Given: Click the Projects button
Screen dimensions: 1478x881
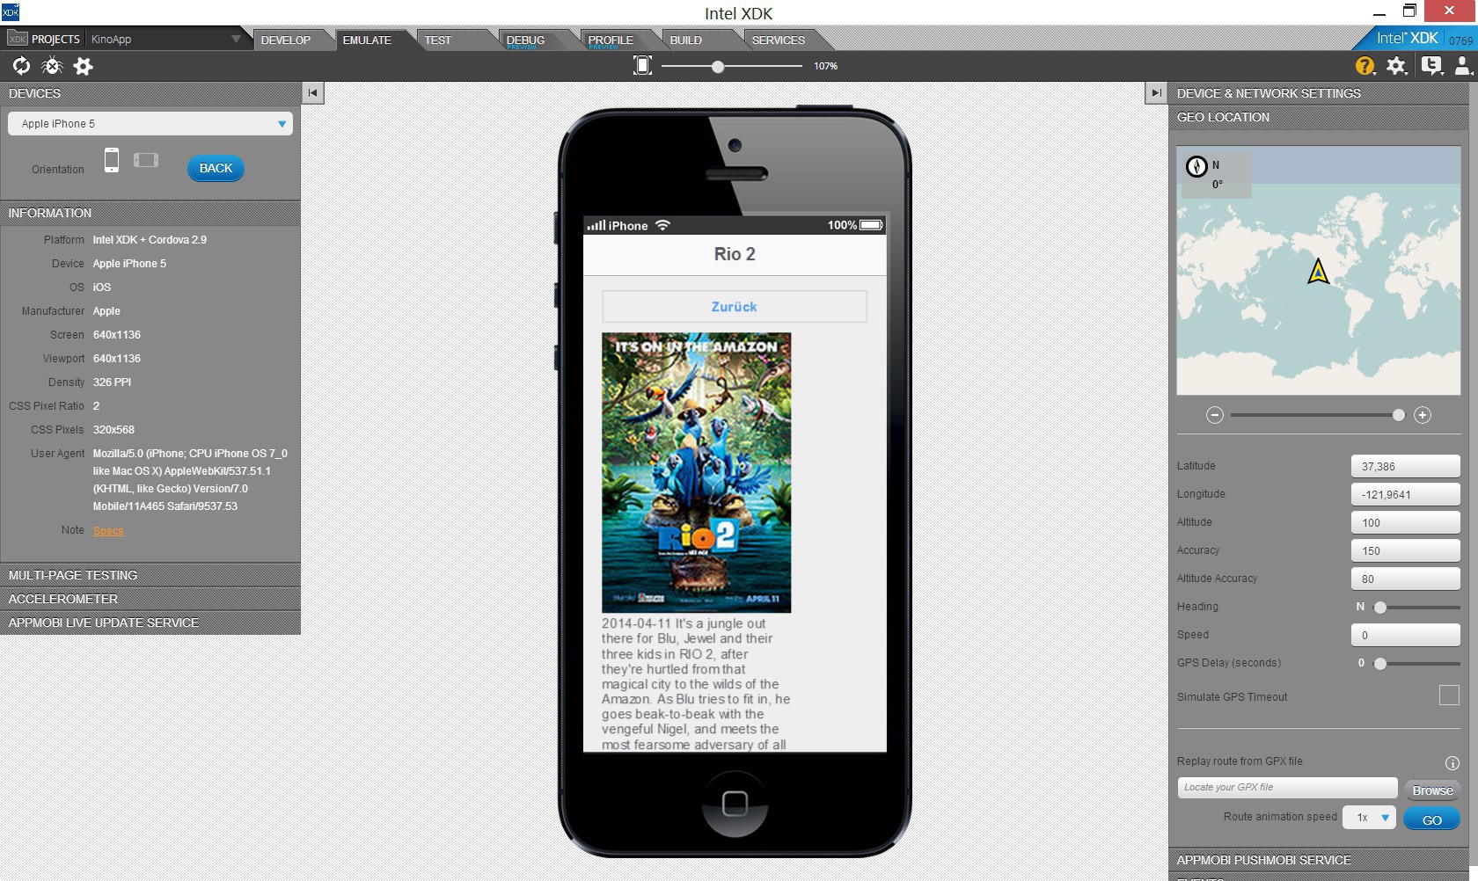Looking at the screenshot, I should pos(44,39).
